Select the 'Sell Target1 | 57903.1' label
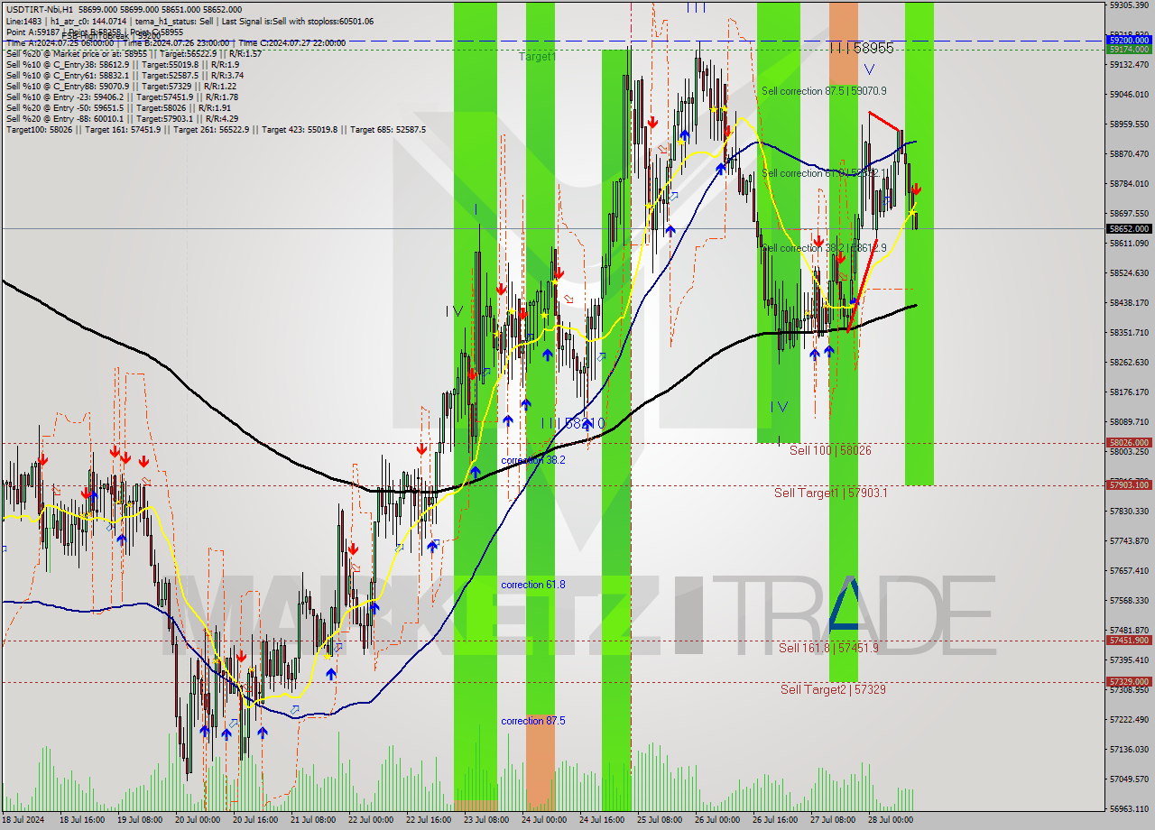The height and width of the screenshot is (830, 1155). tap(830, 493)
